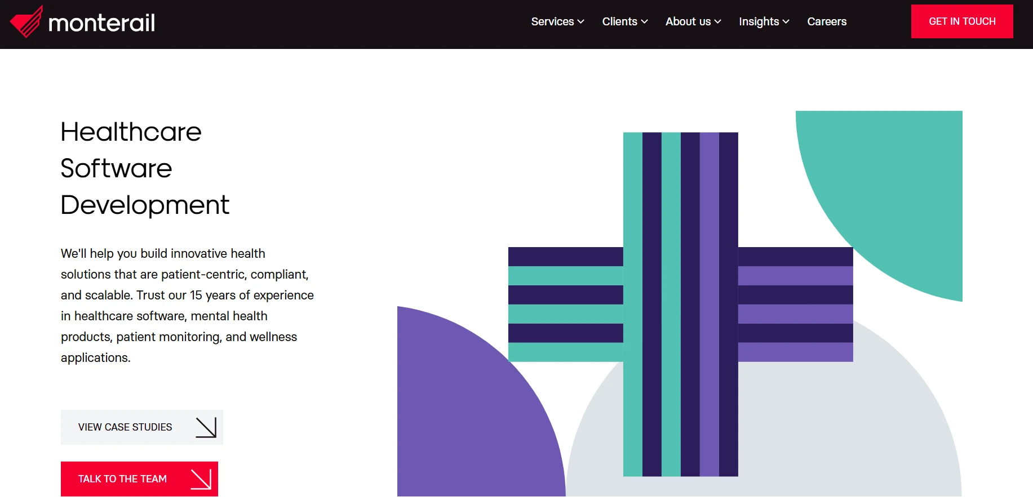Click the monterail wordmark text

(x=101, y=23)
